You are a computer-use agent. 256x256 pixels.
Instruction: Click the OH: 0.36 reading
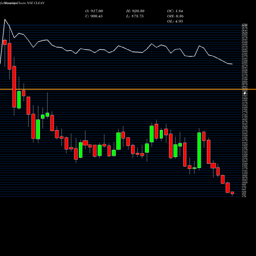click(175, 16)
